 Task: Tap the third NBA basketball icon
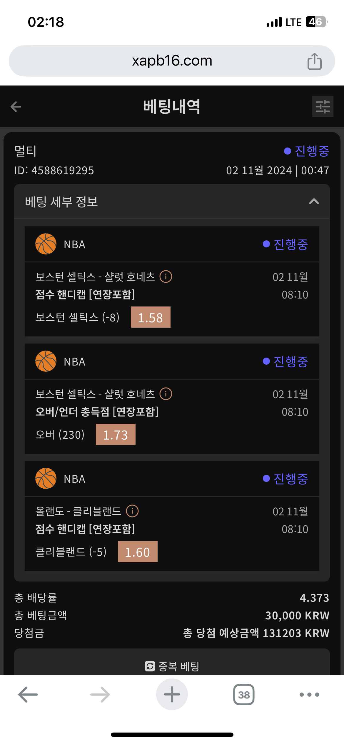pos(46,478)
